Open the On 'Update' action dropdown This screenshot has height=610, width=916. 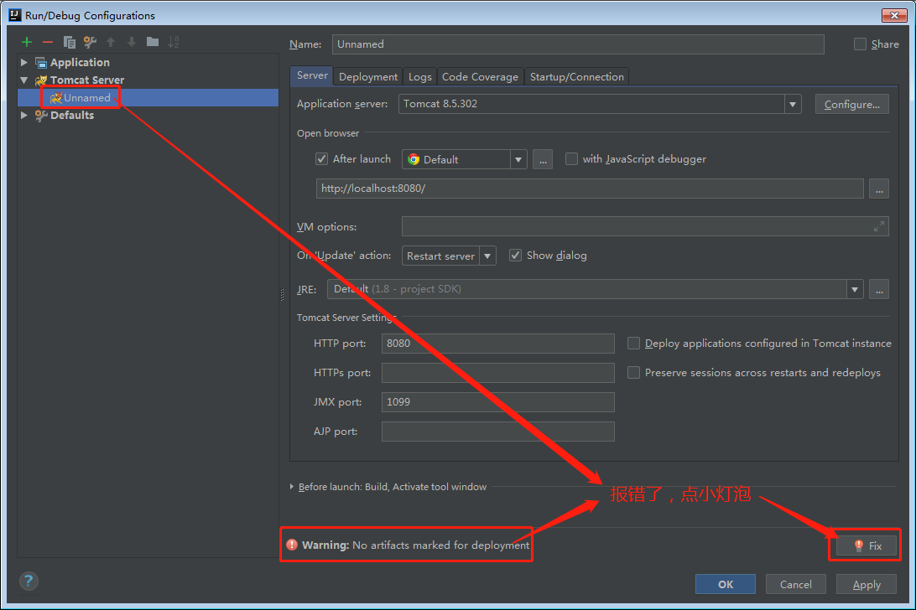click(x=487, y=256)
